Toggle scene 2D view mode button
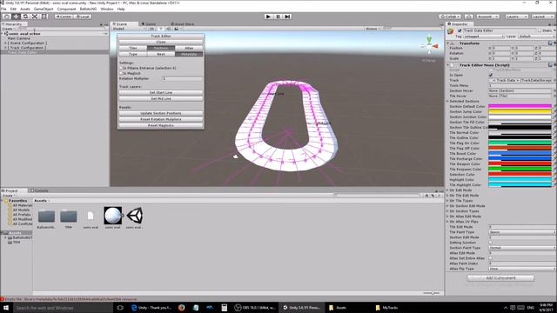Image resolution: width=557 pixels, height=313 pixels. [151, 29]
